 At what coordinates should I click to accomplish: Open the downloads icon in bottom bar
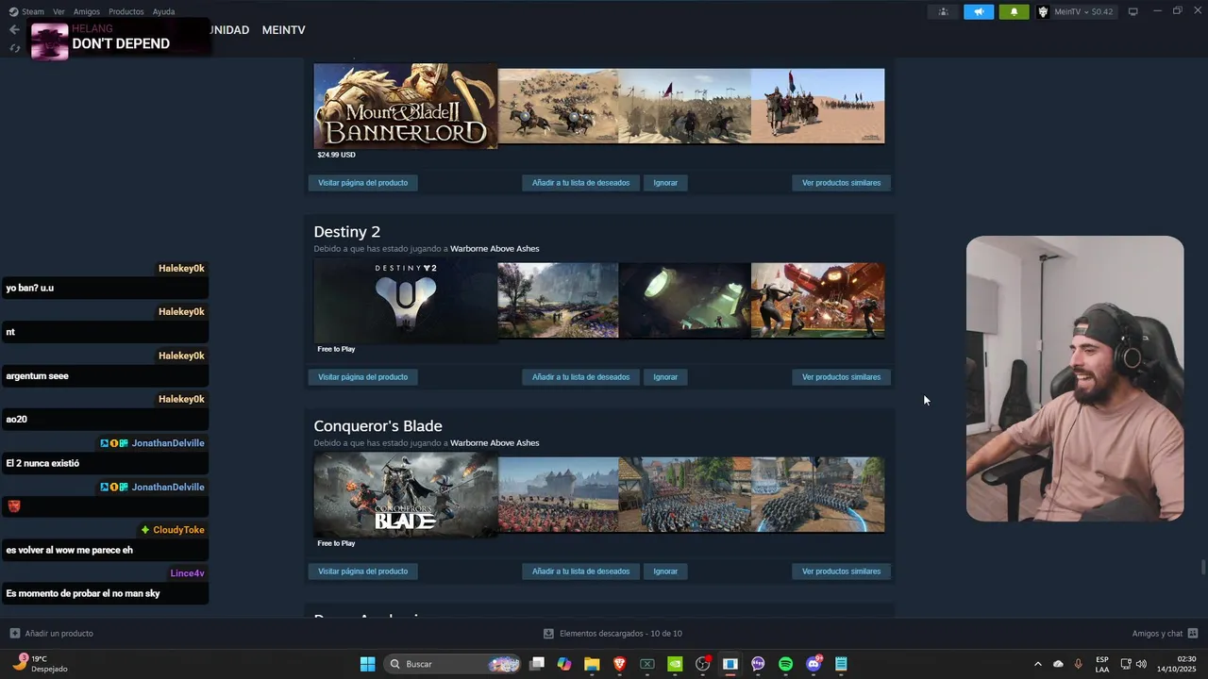pyautogui.click(x=548, y=634)
